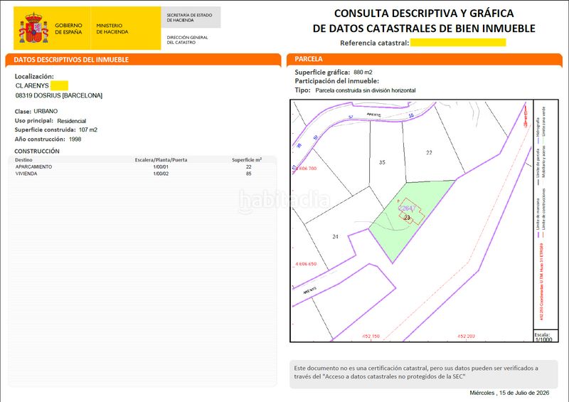Viewport: 569px width, 402px height.
Task: Click the 'Localización:' label
Action: 34,76
